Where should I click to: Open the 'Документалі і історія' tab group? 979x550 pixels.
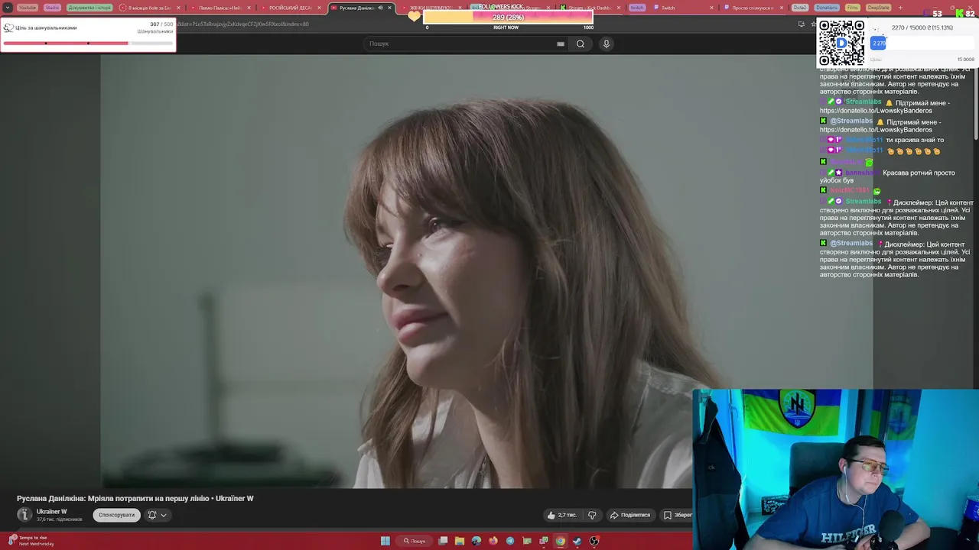[x=89, y=8]
